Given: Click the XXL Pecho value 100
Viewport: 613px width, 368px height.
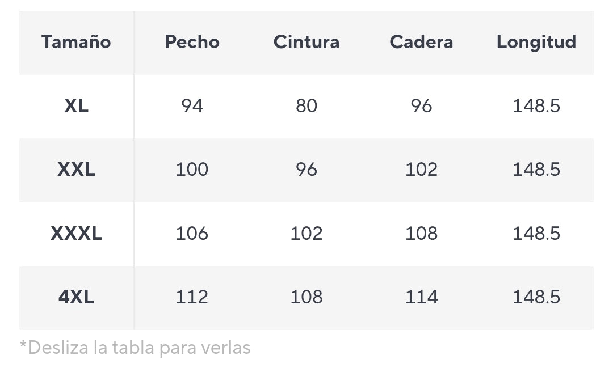Looking at the screenshot, I should point(192,170).
